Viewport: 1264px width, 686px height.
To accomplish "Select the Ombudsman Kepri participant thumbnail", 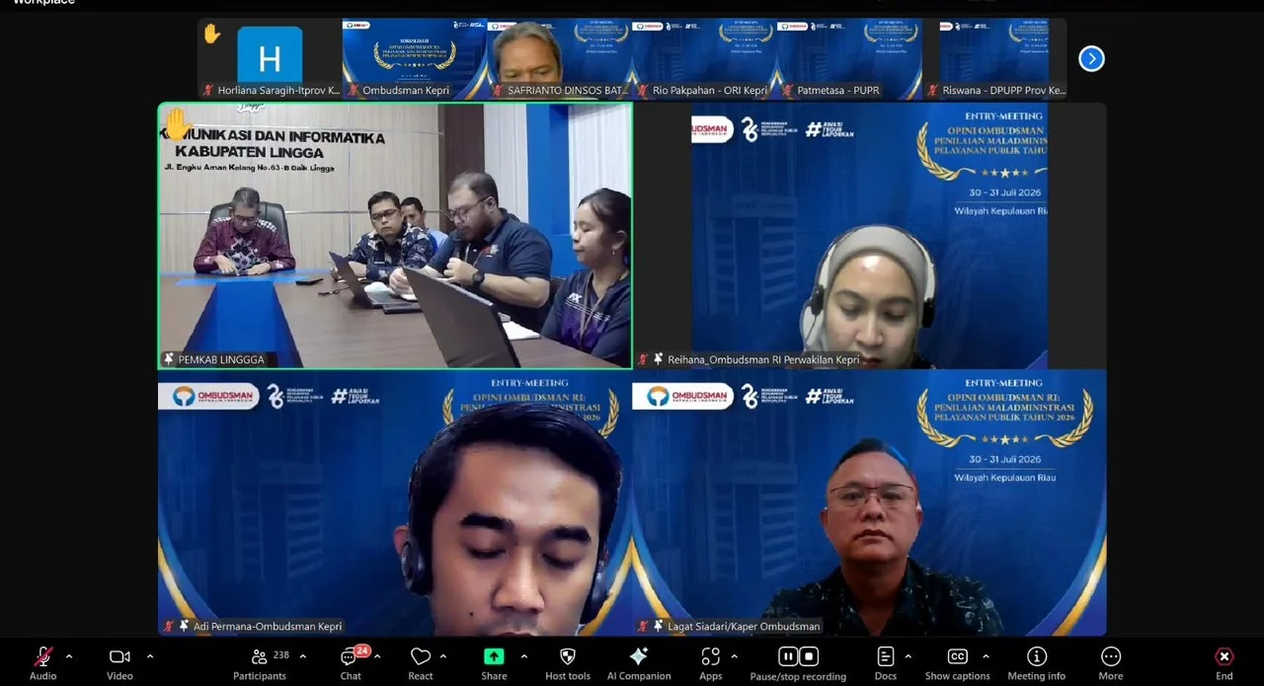I will pos(415,58).
